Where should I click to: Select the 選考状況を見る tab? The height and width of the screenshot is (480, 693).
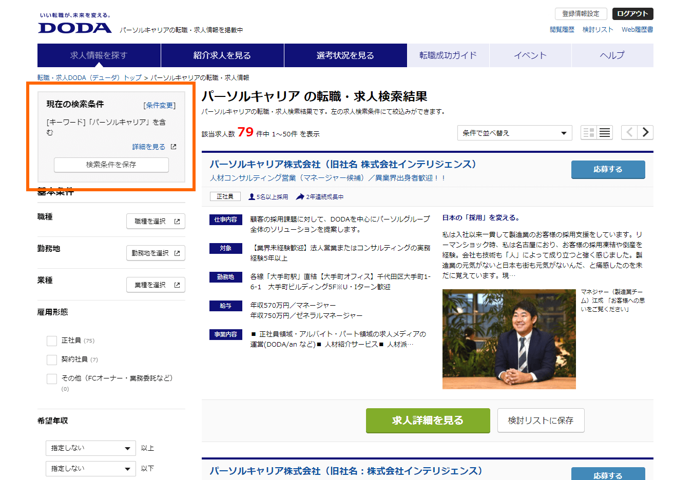(x=345, y=55)
